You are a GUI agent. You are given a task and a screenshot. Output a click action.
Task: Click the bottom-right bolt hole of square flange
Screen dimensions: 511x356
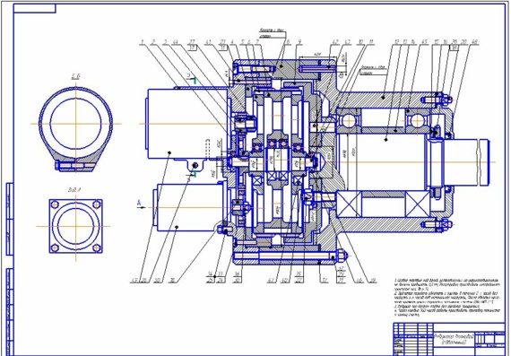[97, 247]
